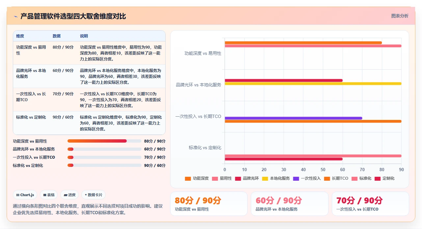Click table cell 90分 / 60分 in 标准化 row
This screenshot has width=422, height=229.
[63, 117]
